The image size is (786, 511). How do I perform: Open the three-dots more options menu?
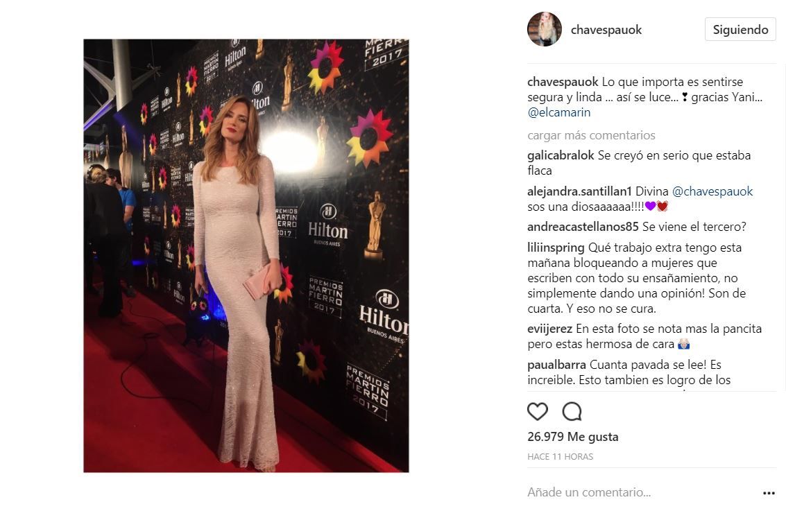[x=769, y=493]
